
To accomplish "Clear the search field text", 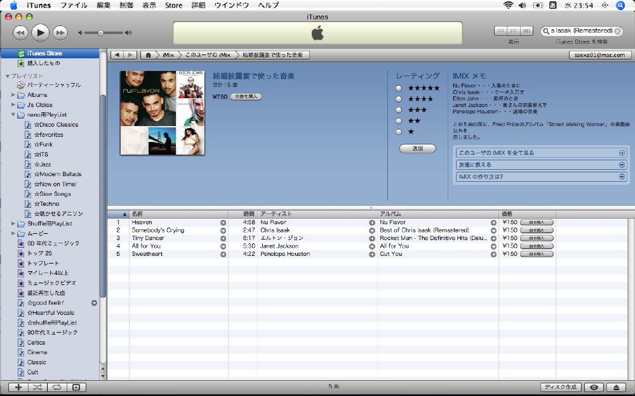I will point(617,31).
